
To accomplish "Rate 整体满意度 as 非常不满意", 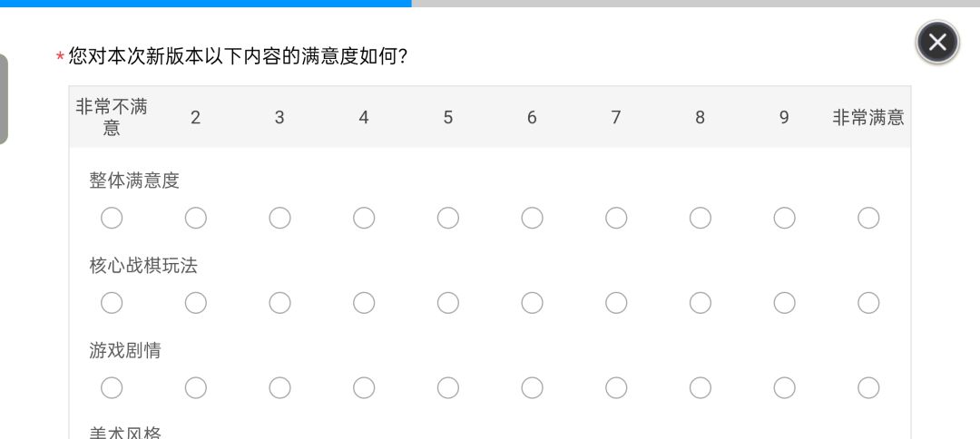I will click(112, 218).
